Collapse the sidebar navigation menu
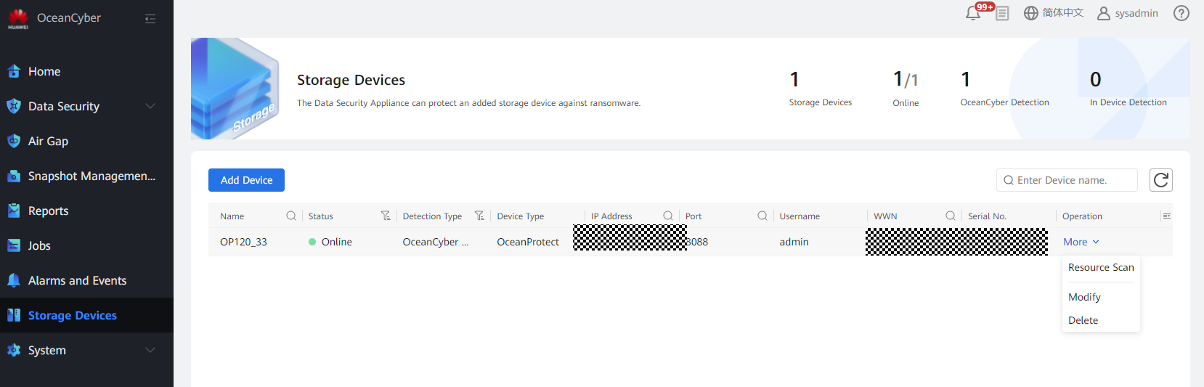This screenshot has height=387, width=1204. (x=150, y=19)
